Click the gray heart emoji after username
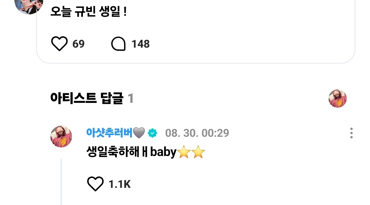 coord(139,133)
